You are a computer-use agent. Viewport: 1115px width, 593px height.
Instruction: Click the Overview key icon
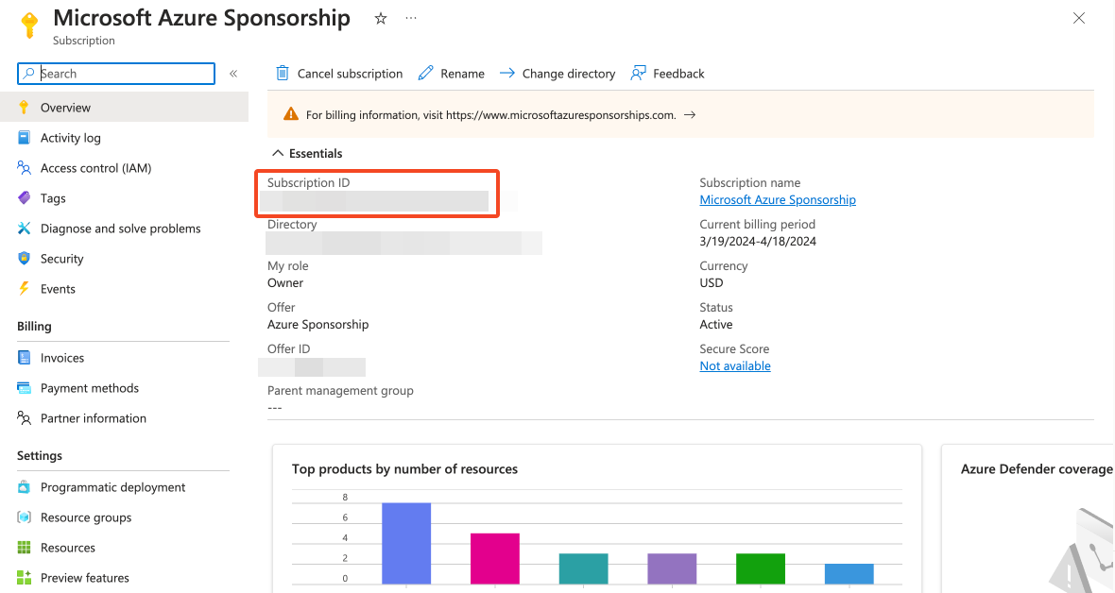click(x=25, y=108)
